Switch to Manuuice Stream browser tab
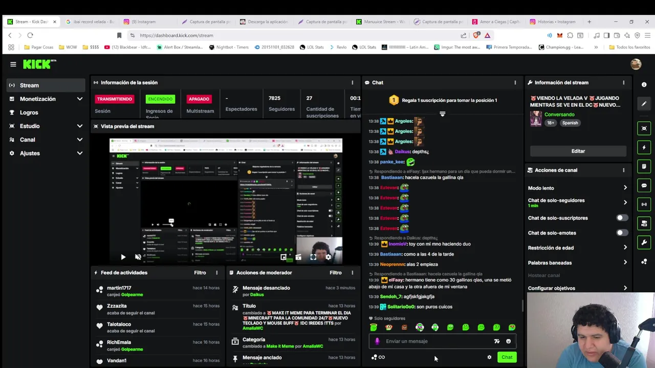The width and height of the screenshot is (655, 368). (381, 21)
